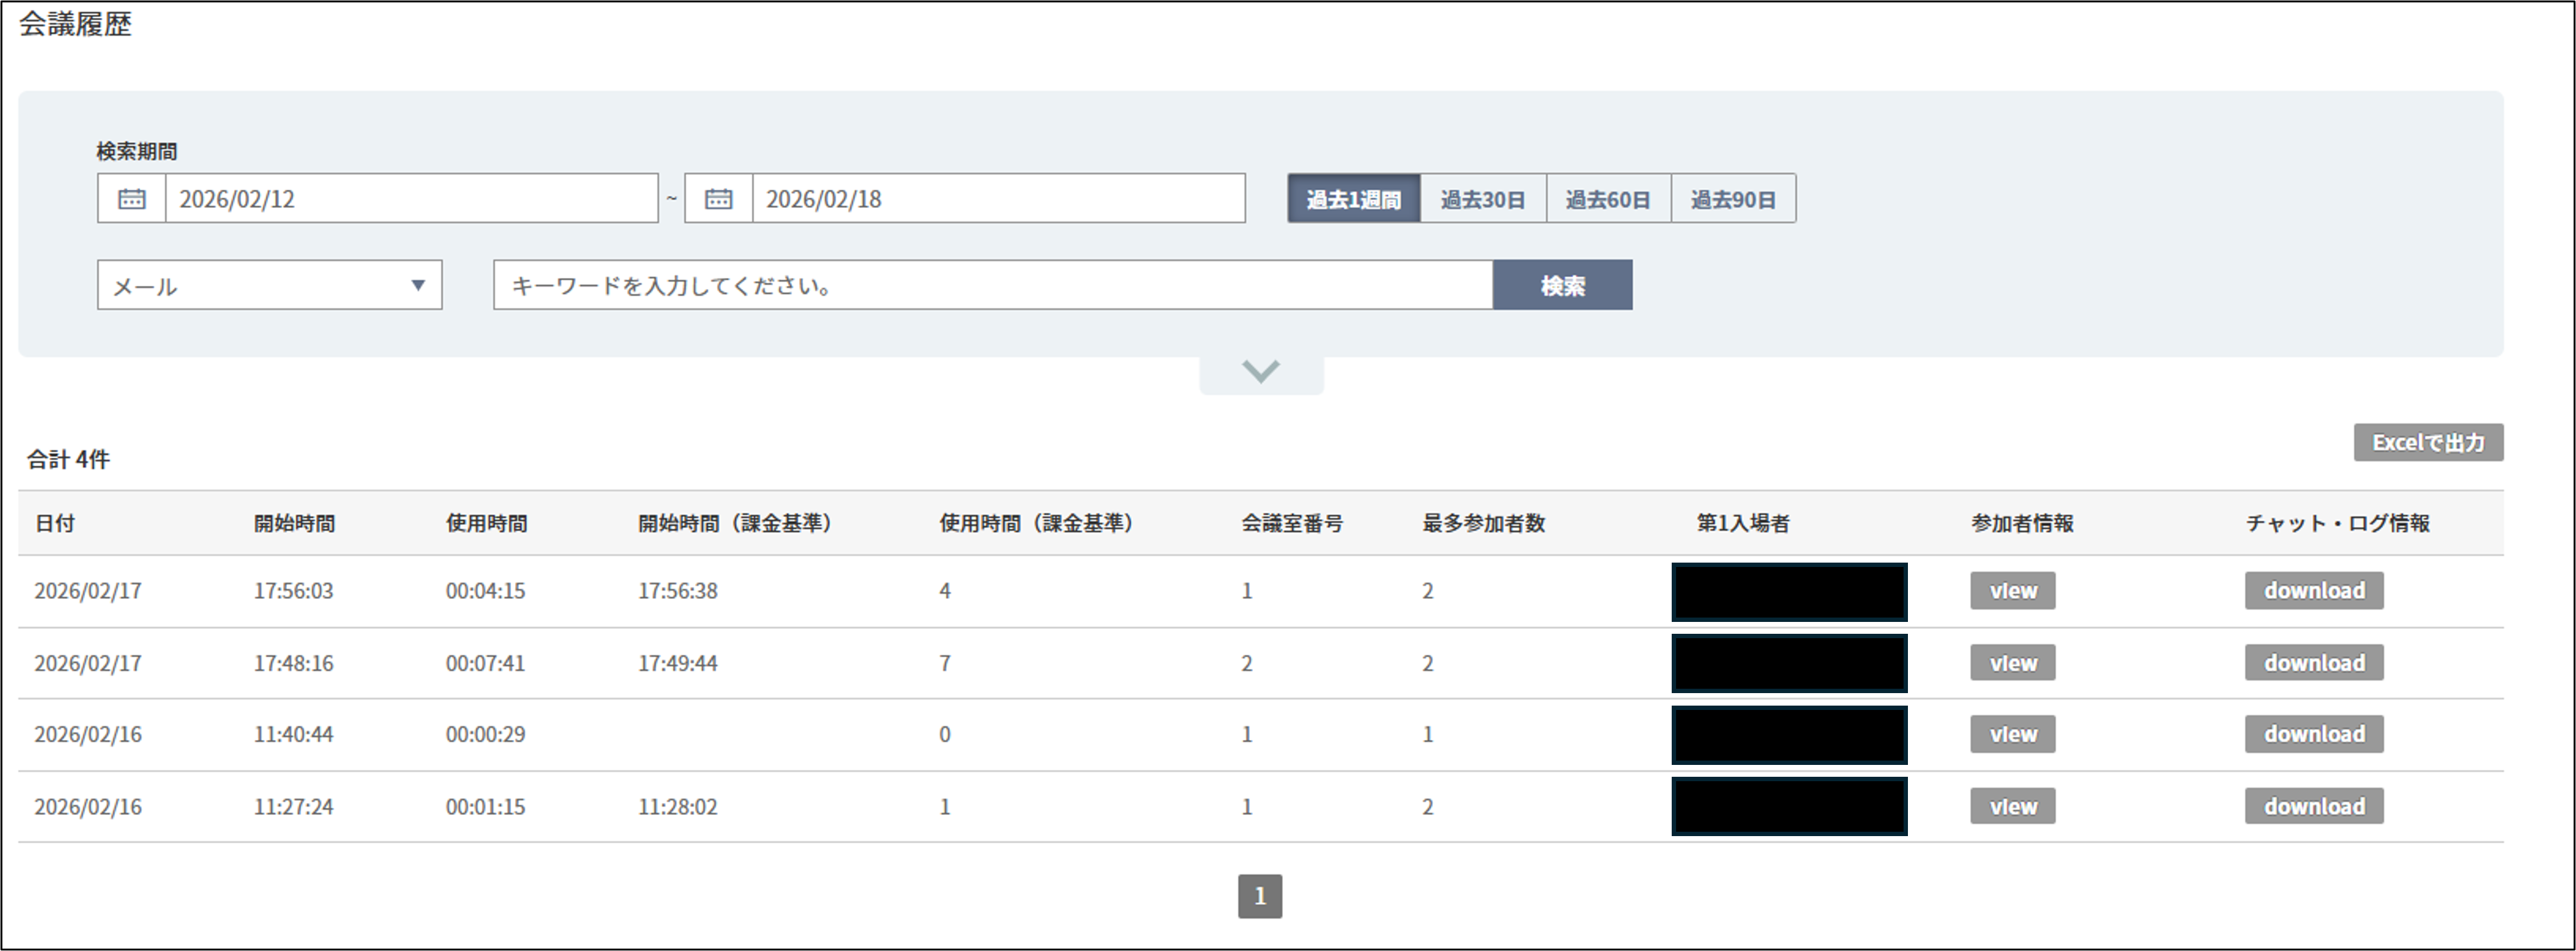Download chat log for 11:27:24 meeting
The width and height of the screenshot is (2576, 951).
(2313, 806)
